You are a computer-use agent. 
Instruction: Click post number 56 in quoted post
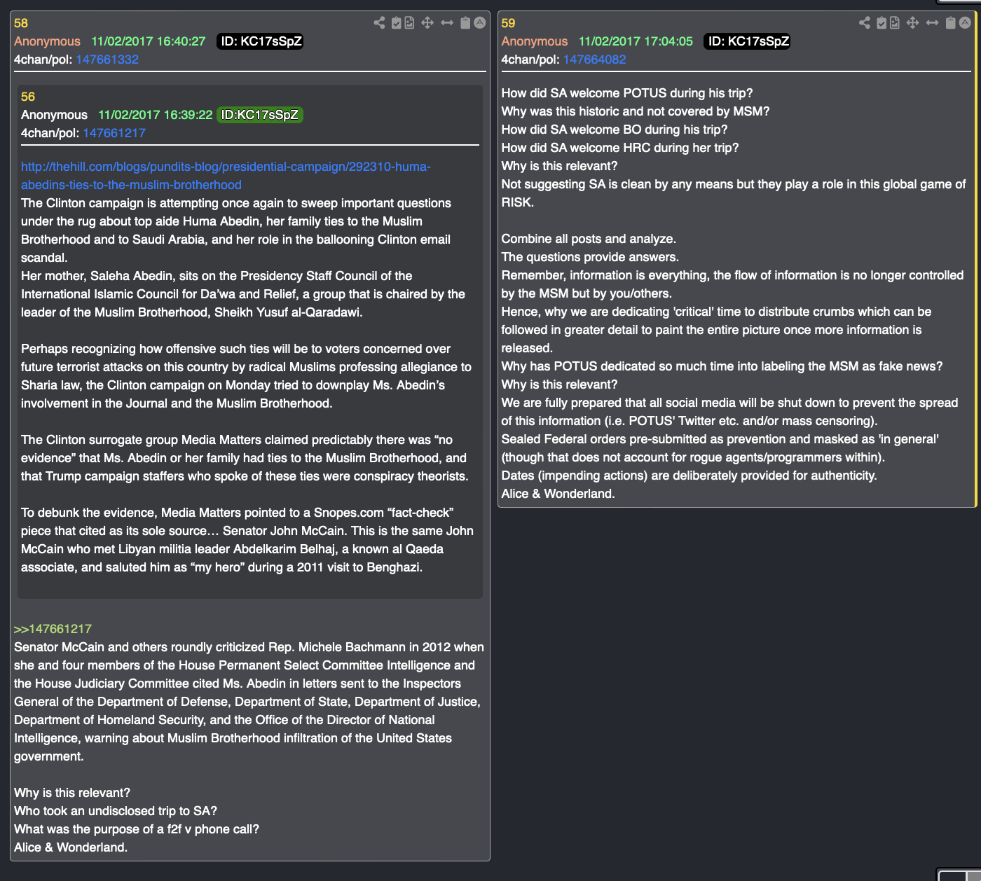tap(28, 97)
